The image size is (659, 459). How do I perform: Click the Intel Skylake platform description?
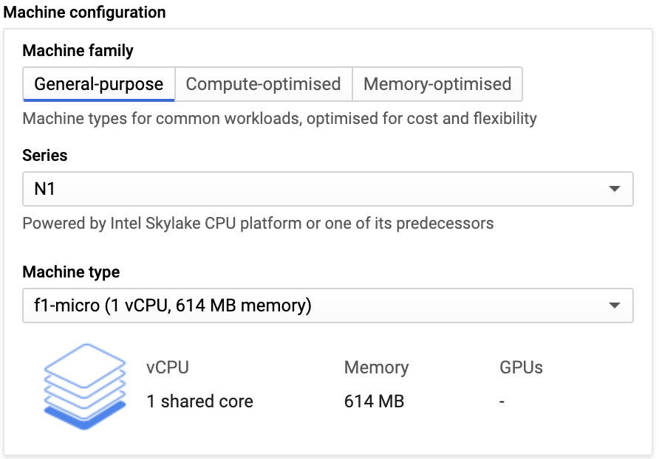pyautogui.click(x=258, y=224)
